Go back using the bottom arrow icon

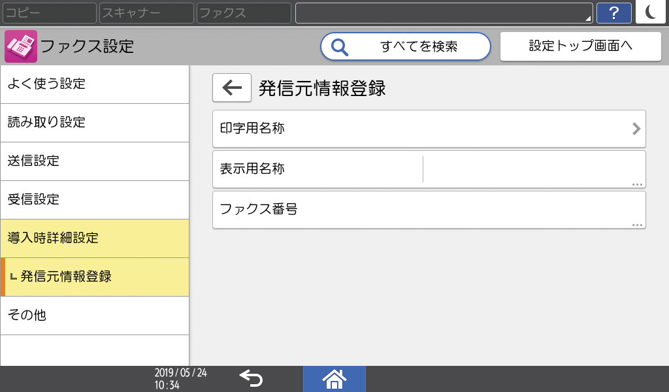252,378
